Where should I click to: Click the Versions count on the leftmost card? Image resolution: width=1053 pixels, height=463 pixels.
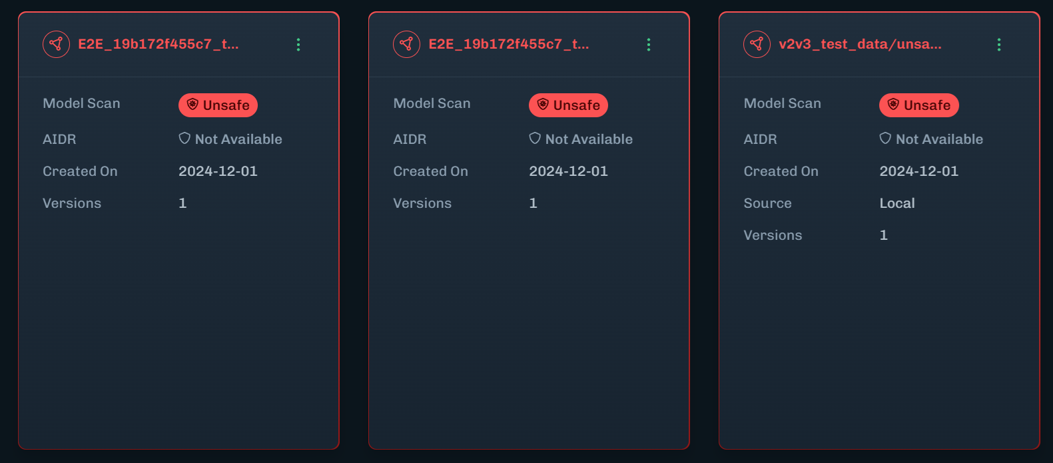coord(182,203)
